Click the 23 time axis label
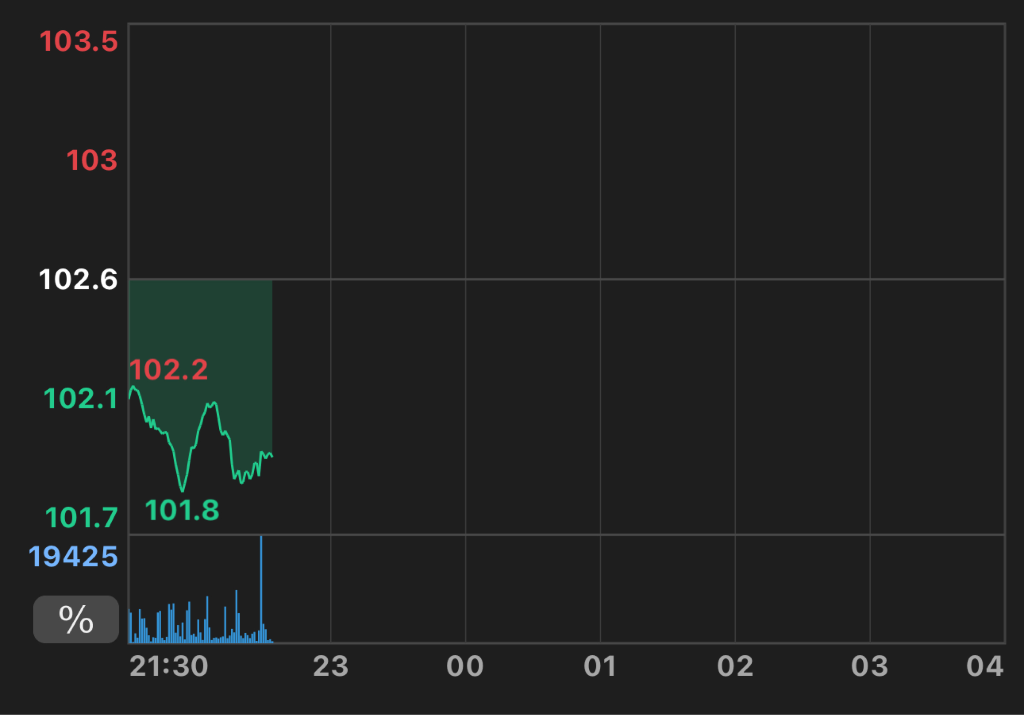The width and height of the screenshot is (1024, 715). (331, 667)
